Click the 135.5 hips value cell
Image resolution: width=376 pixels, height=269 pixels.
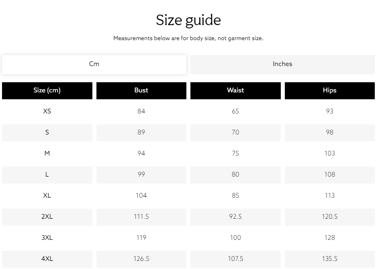[330, 259]
